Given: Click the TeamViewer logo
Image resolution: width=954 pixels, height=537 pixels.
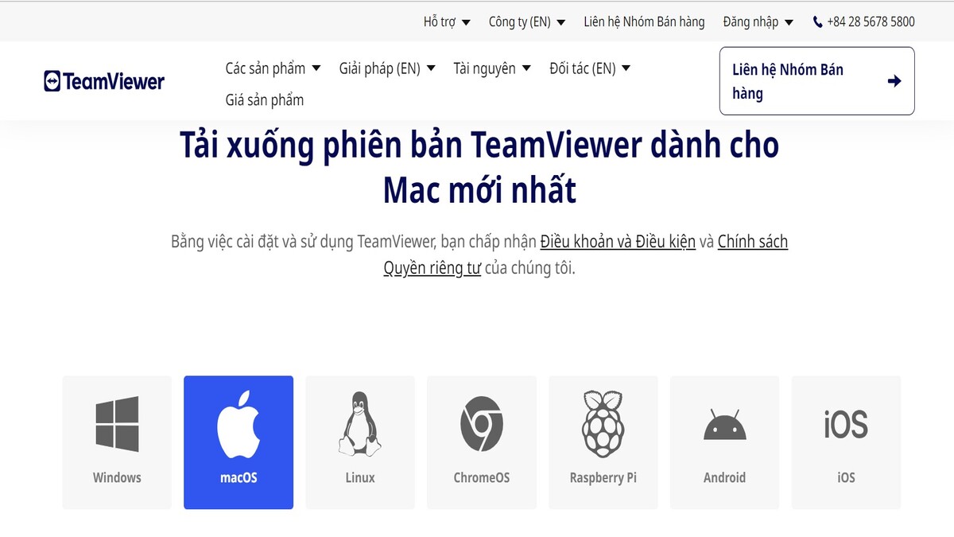Looking at the screenshot, I should pyautogui.click(x=104, y=81).
